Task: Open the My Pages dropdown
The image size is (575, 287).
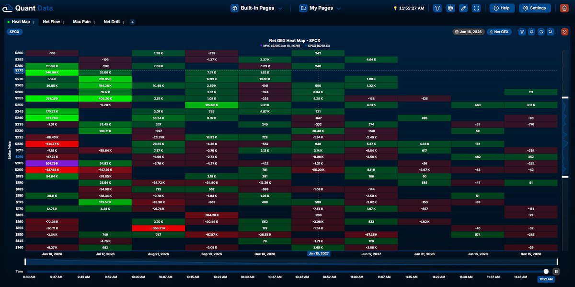Action: pos(320,8)
